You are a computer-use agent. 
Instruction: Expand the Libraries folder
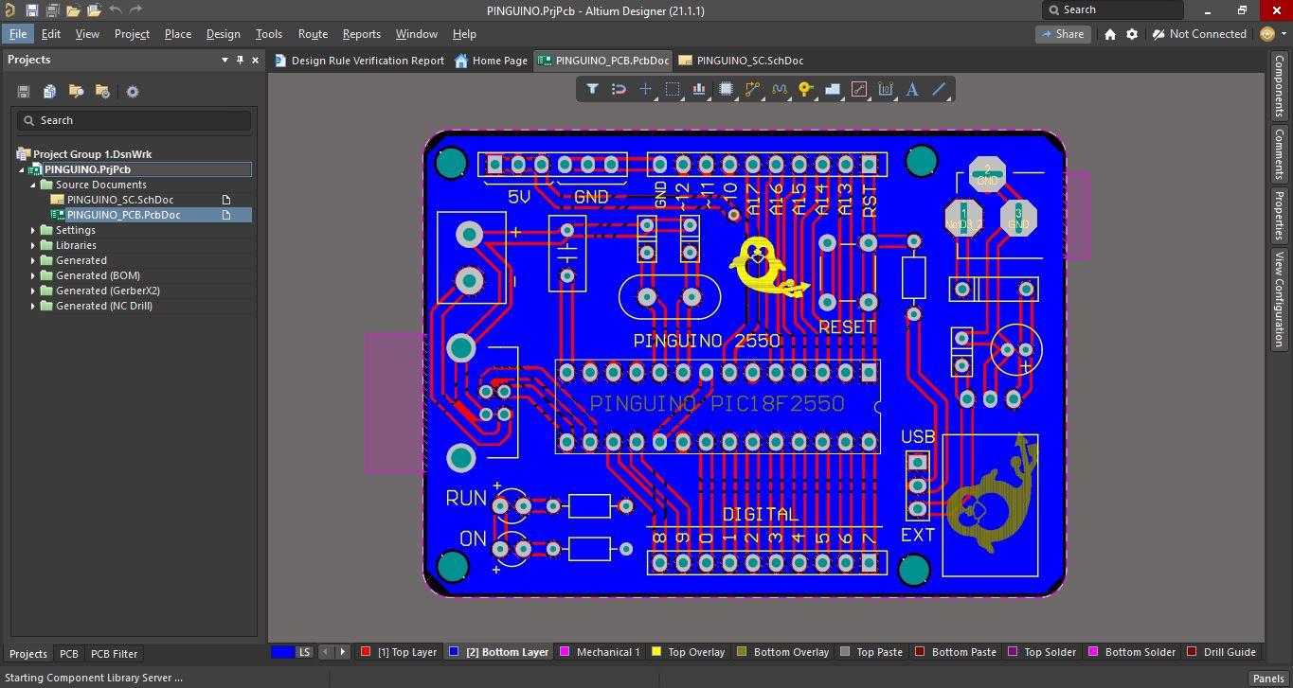click(33, 245)
